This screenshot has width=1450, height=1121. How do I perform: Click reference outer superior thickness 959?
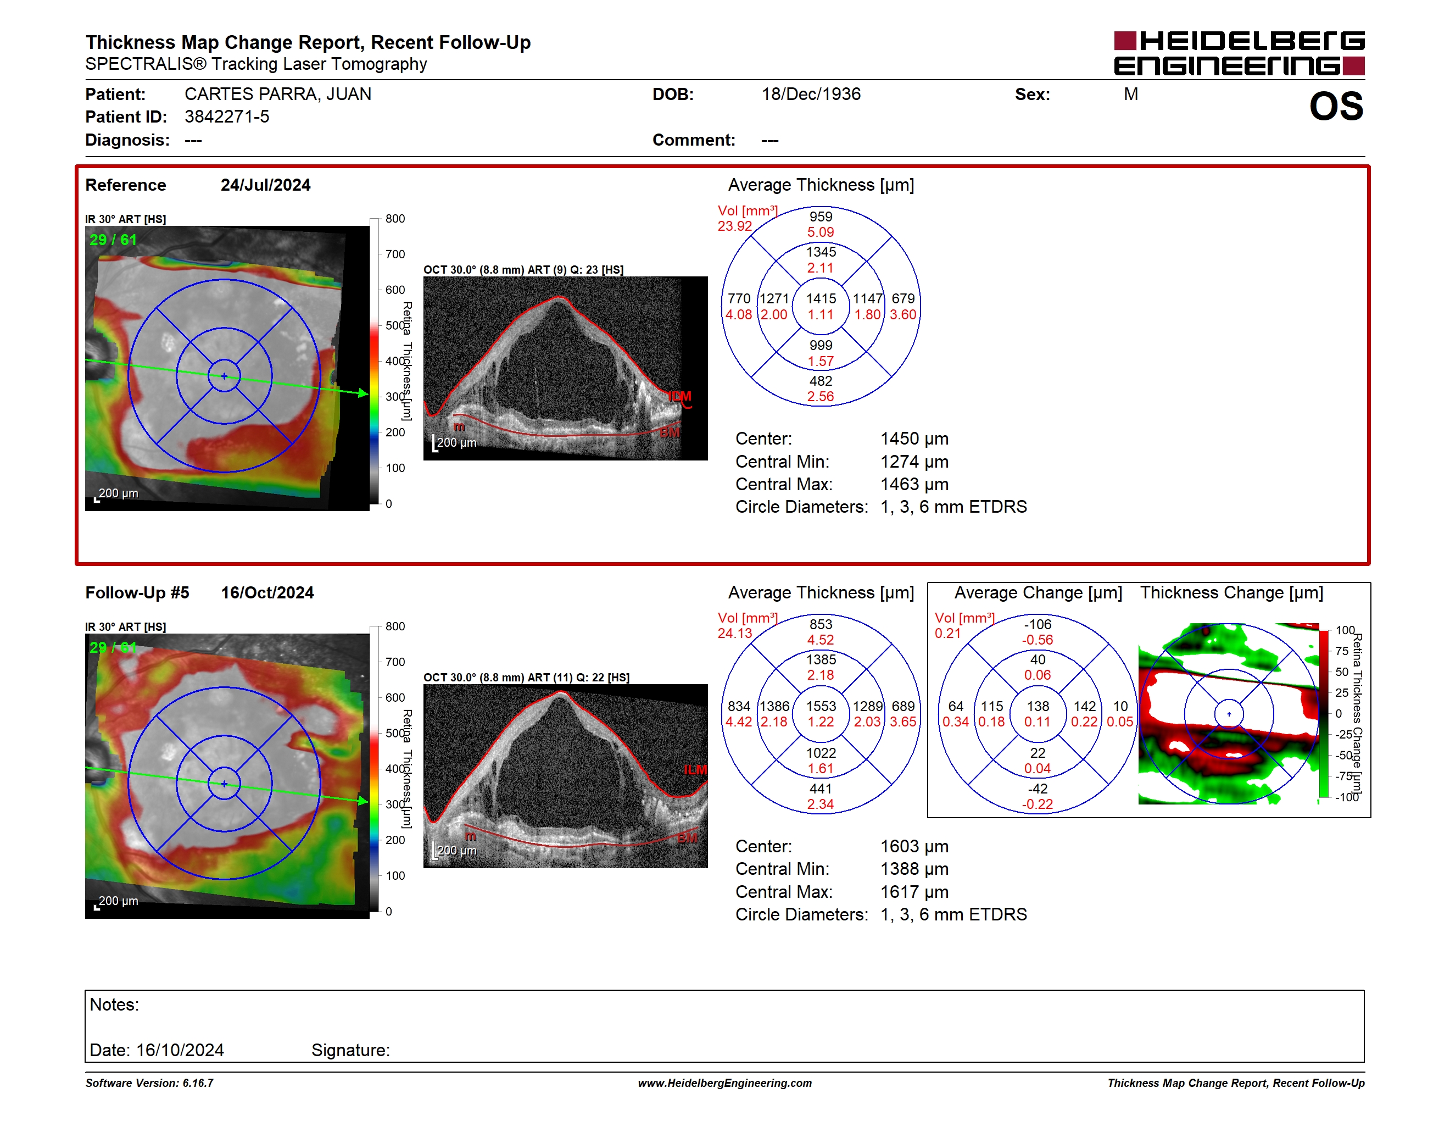click(x=821, y=217)
